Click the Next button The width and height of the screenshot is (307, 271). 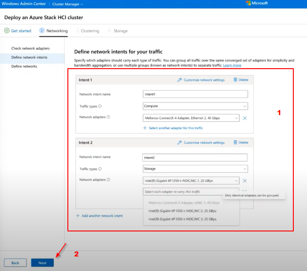[42, 263]
